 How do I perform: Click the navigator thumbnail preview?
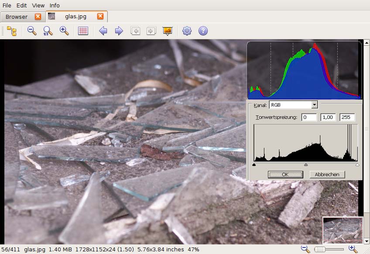343,230
